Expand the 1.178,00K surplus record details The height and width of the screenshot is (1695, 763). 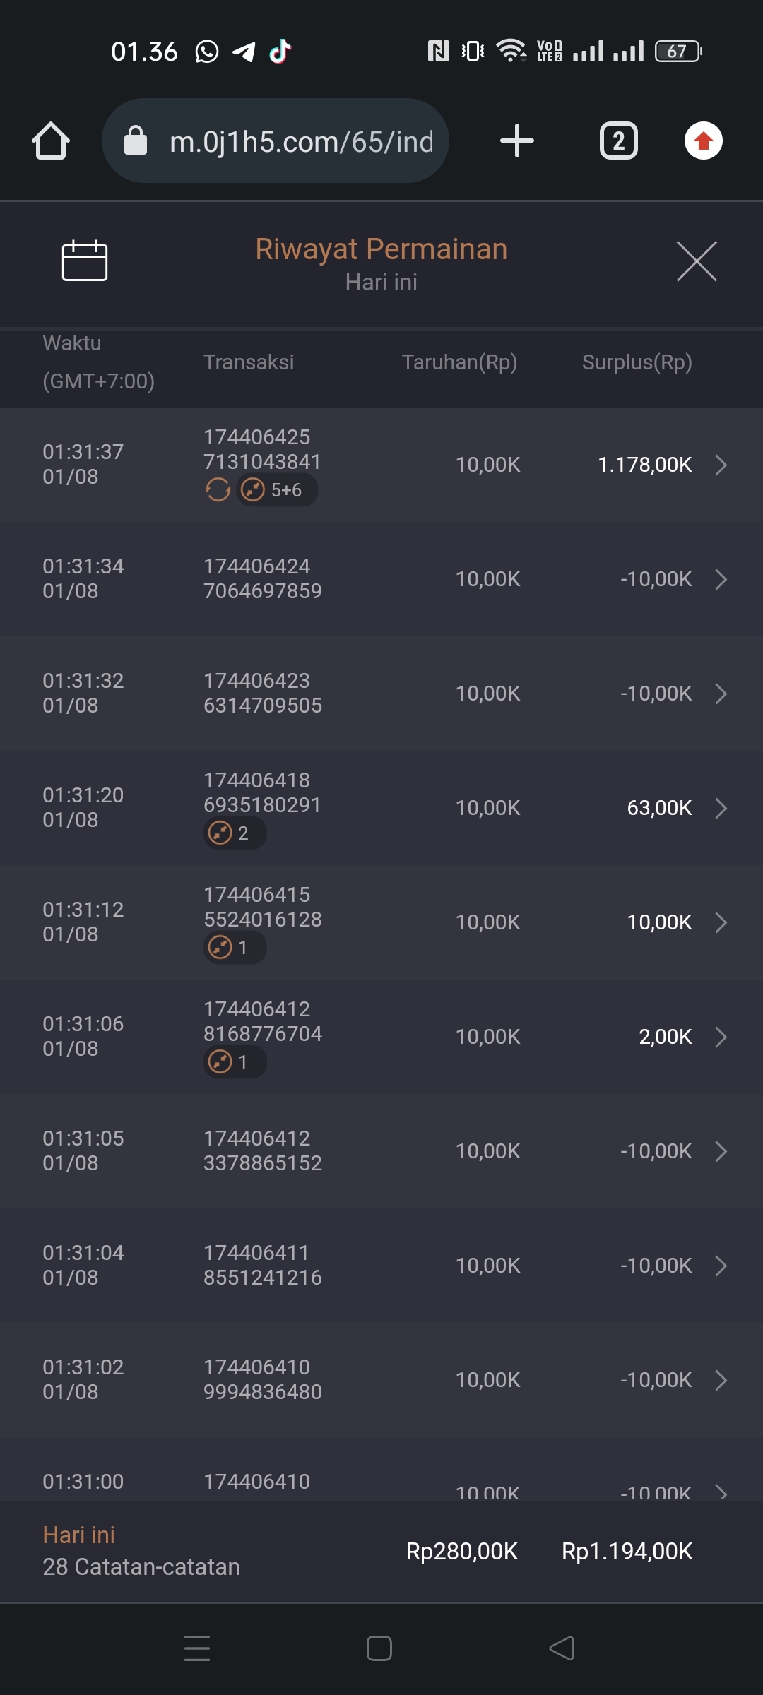click(x=721, y=465)
